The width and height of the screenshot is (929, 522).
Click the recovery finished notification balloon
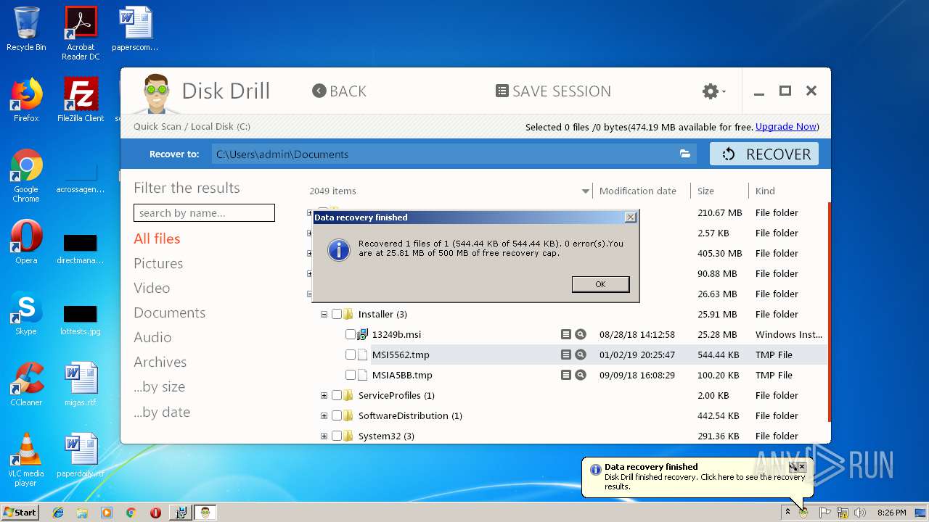click(x=697, y=476)
